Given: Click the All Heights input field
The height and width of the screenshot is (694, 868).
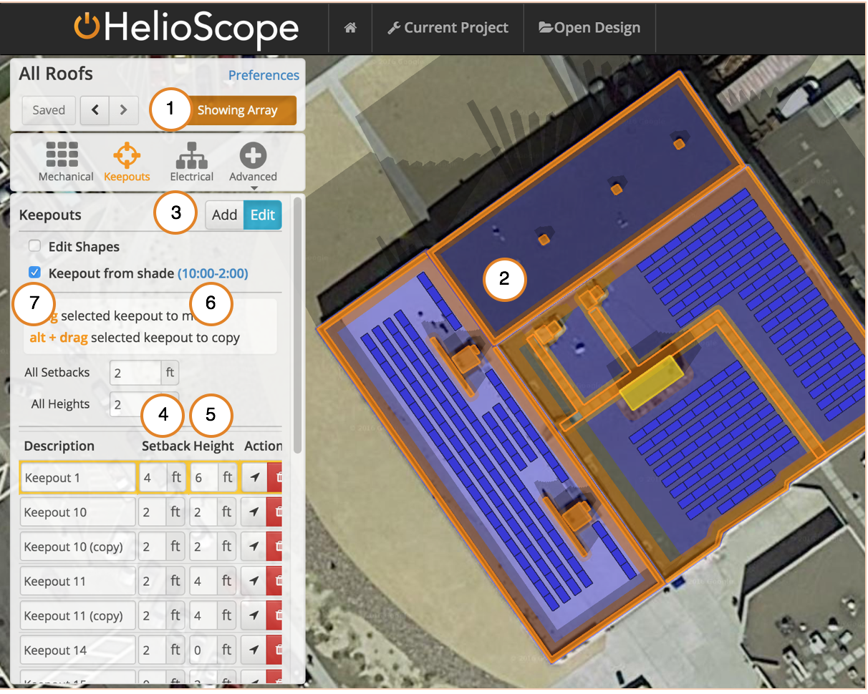Looking at the screenshot, I should pos(126,404).
